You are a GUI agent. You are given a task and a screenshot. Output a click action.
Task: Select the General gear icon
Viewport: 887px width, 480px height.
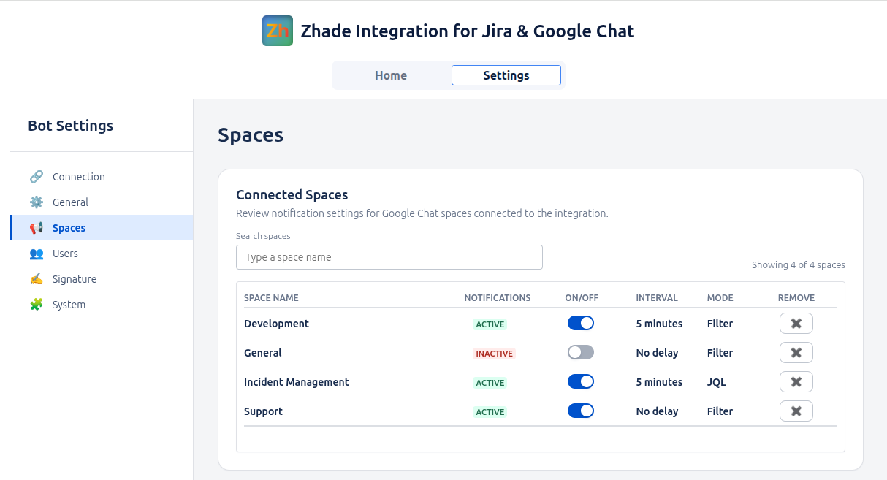tap(37, 202)
